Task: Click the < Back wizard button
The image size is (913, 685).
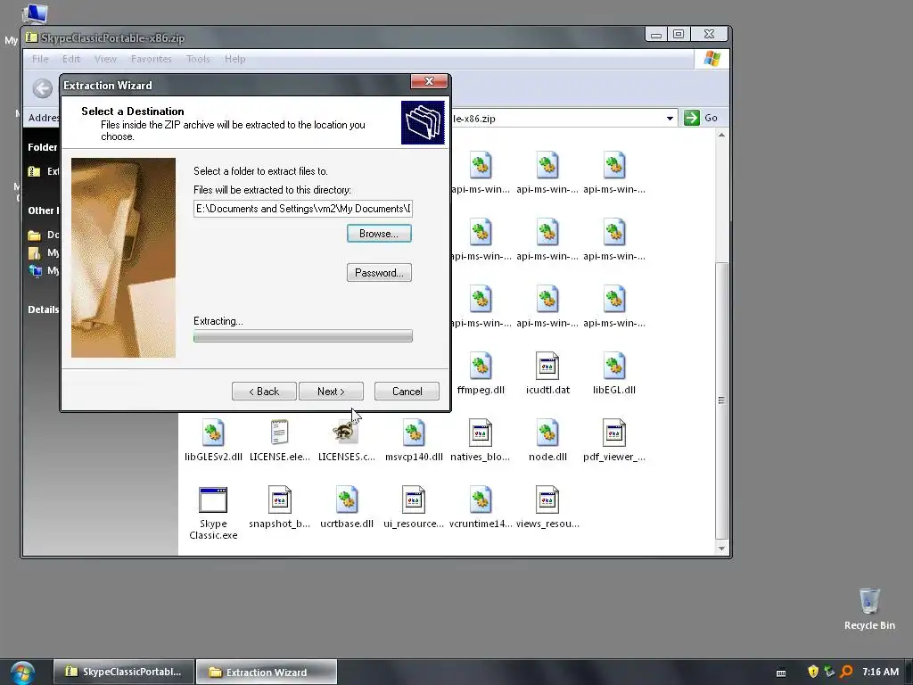Action: 264,392
